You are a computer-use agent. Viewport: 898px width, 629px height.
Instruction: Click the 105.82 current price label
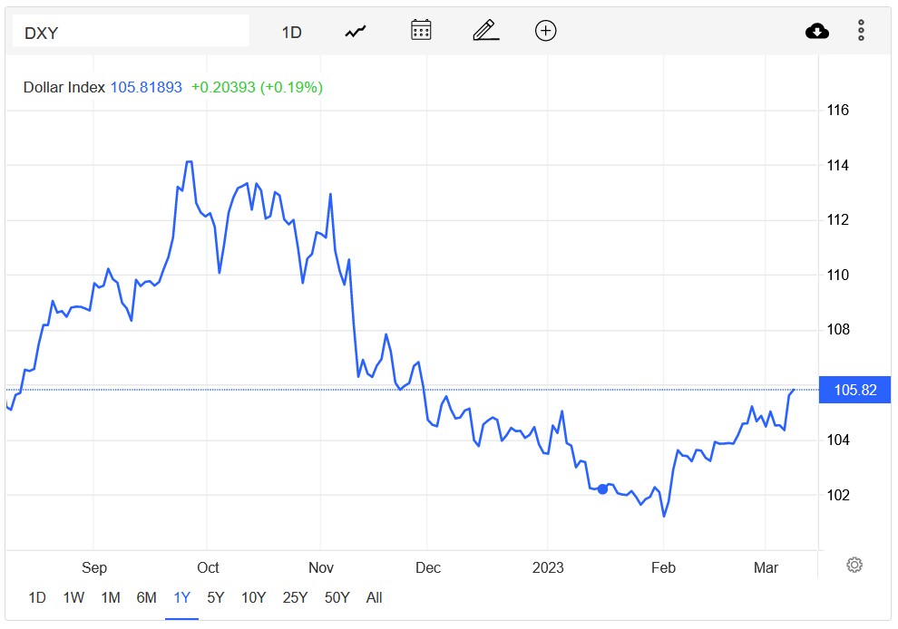(x=854, y=391)
